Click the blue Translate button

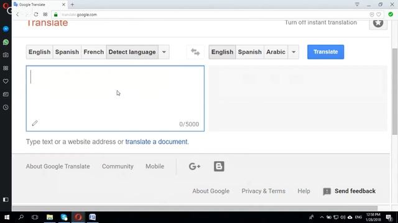coord(326,52)
